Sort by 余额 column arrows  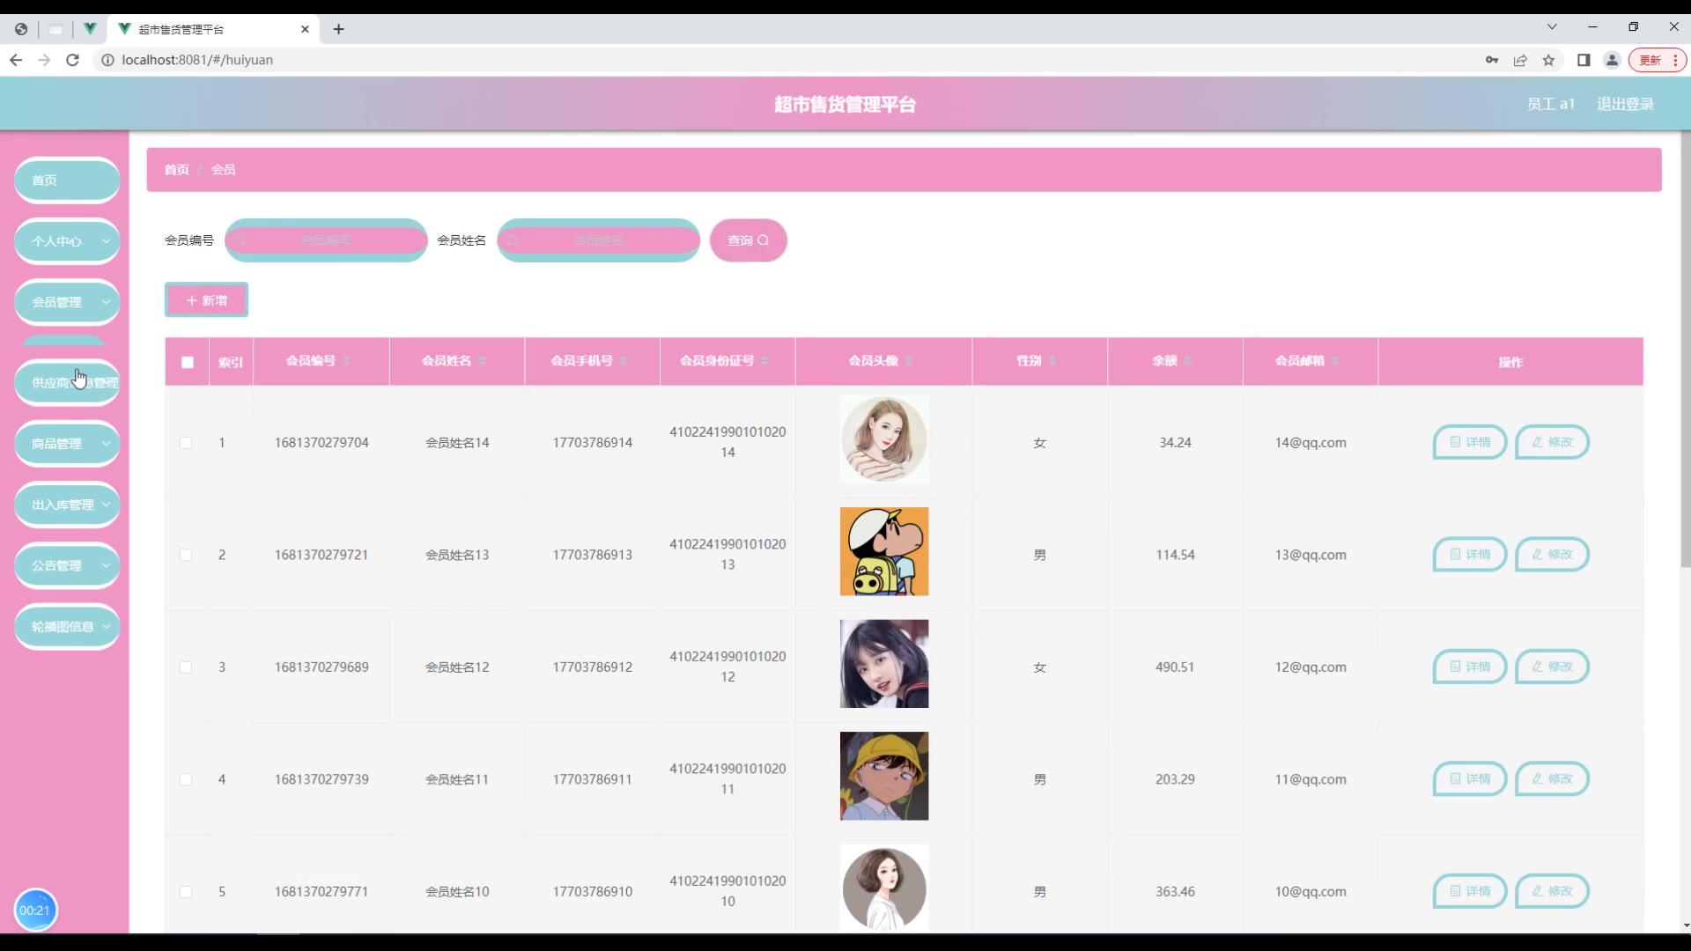tap(1187, 361)
